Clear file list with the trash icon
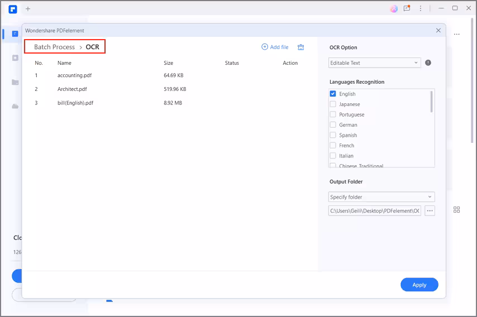 [x=300, y=47]
